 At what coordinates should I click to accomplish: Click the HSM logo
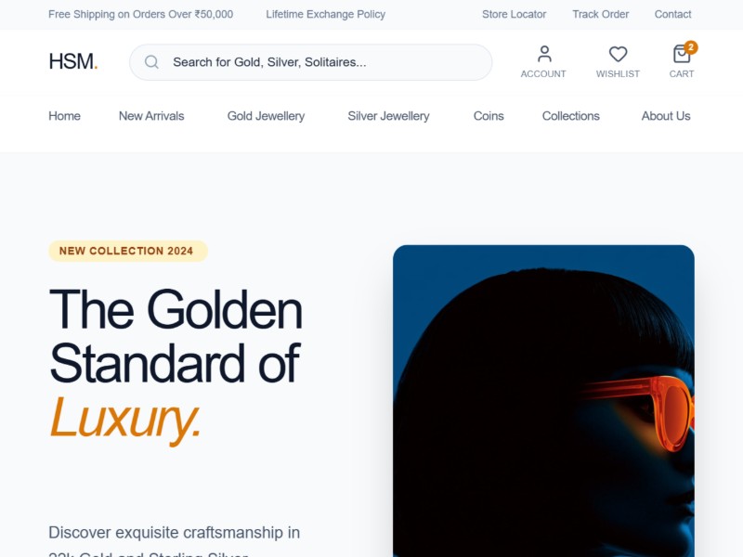(x=73, y=61)
